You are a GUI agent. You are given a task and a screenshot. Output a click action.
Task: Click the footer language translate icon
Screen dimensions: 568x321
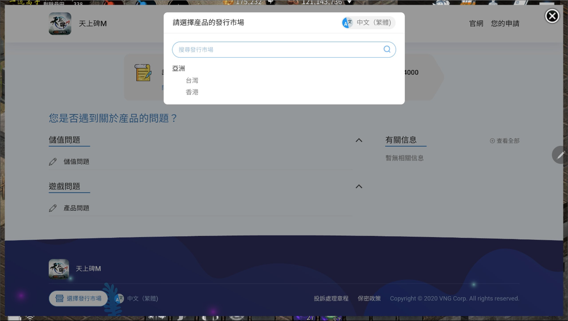pos(119,298)
